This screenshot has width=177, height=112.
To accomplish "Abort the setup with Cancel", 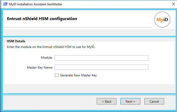I will pos(154,101).
